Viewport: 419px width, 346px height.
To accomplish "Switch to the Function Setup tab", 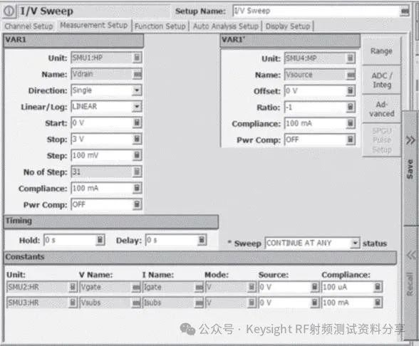I will point(160,26).
